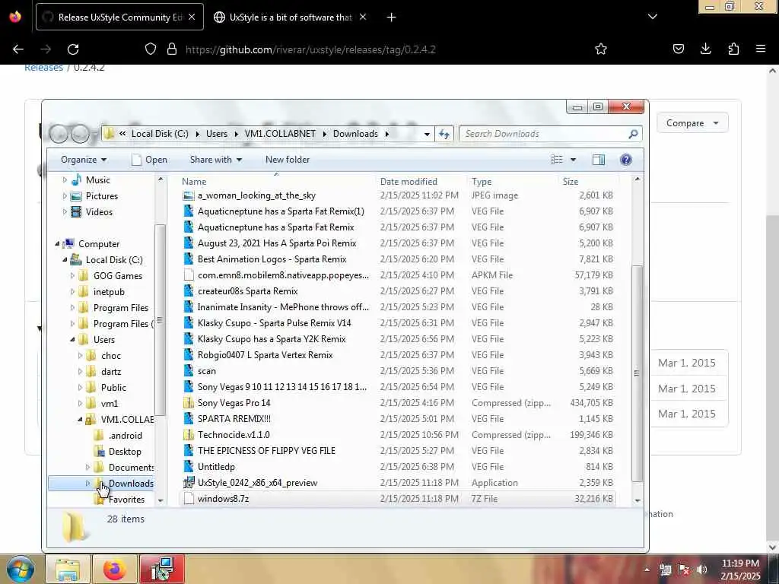This screenshot has height=584, width=779.
Task: Click the Explorer refresh arrows button
Action: tap(444, 134)
